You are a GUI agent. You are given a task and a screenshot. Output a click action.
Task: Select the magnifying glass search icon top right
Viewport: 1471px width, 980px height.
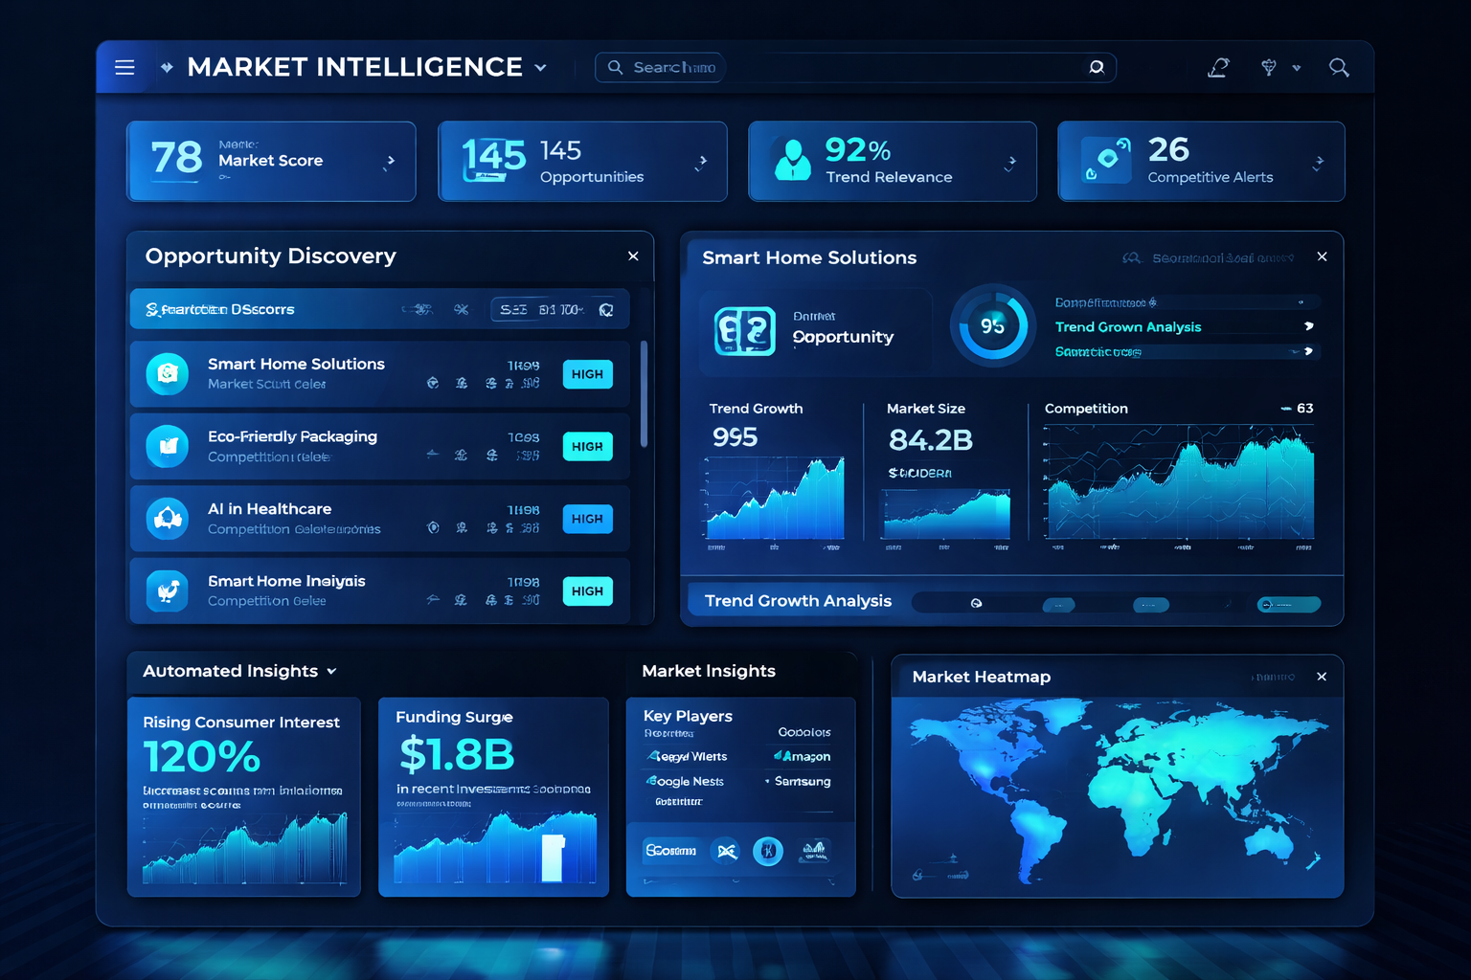pyautogui.click(x=1339, y=67)
